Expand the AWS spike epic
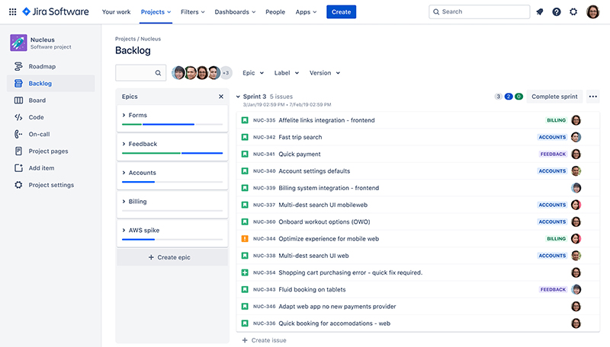 click(124, 231)
